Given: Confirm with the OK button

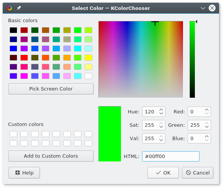Looking at the screenshot, I should click(x=163, y=173).
